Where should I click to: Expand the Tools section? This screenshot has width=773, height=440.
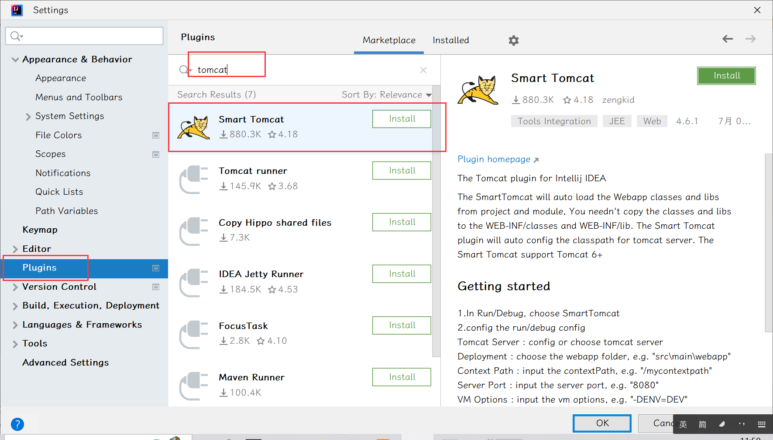pyautogui.click(x=15, y=344)
